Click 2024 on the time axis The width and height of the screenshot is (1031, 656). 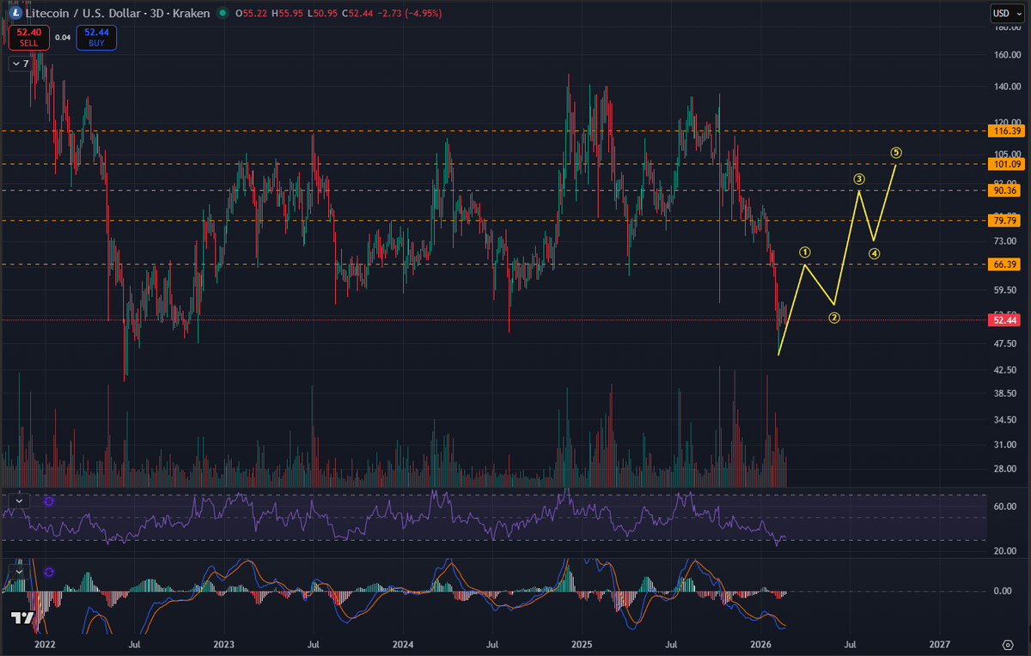403,643
